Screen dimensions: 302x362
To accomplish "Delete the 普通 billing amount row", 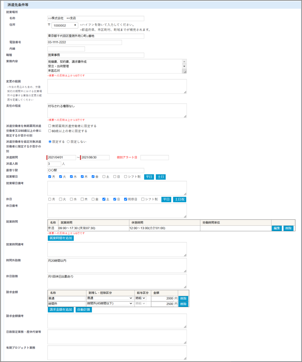I will pos(183,299).
